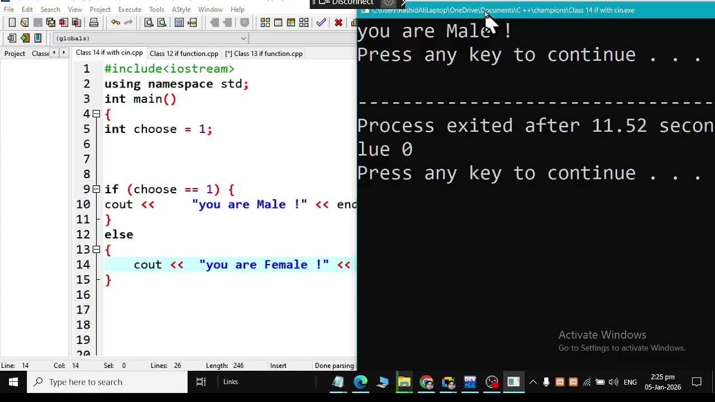Collapse the code fold at line 9
This screenshot has height=402, width=715.
pyautogui.click(x=96, y=189)
